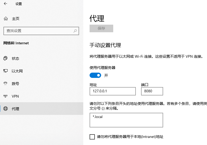Click the exceptions box containing *.local
The height and width of the screenshot is (145, 207).
126,120
